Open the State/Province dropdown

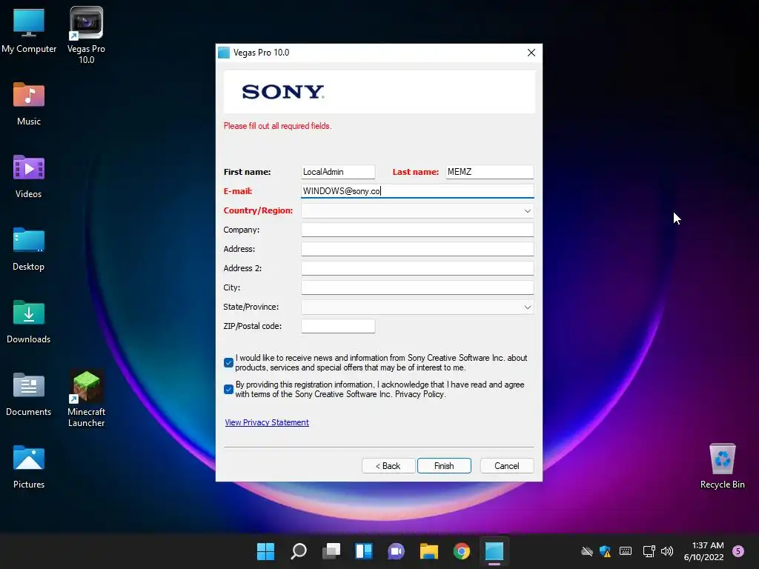417,307
